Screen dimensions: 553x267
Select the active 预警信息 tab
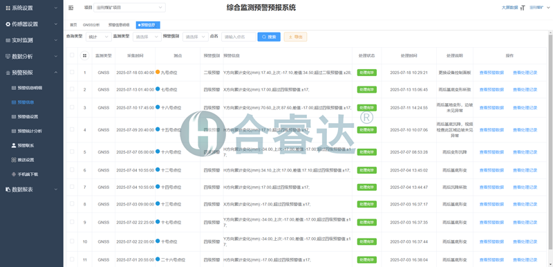click(x=148, y=25)
